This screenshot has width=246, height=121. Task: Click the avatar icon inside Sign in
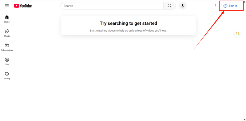[x=225, y=6]
